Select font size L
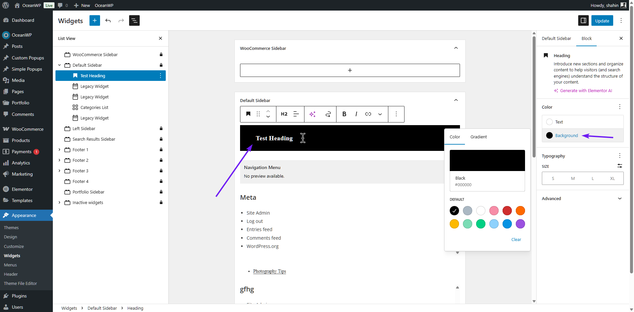Screen dimensions: 634x312 click(x=593, y=178)
